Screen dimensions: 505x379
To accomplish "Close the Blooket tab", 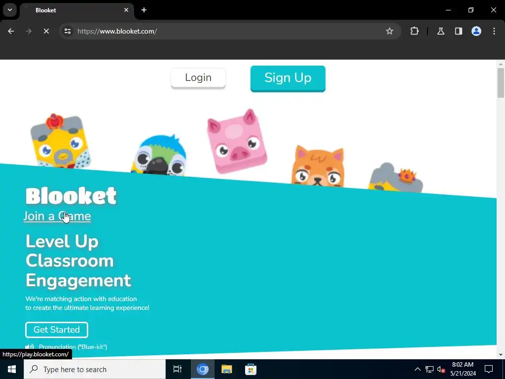I will coord(126,10).
